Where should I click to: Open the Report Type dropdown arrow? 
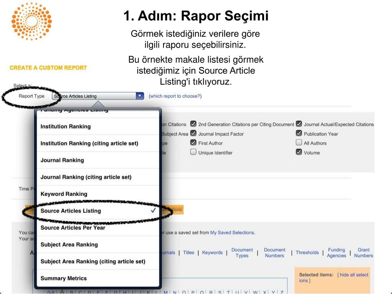coord(140,96)
